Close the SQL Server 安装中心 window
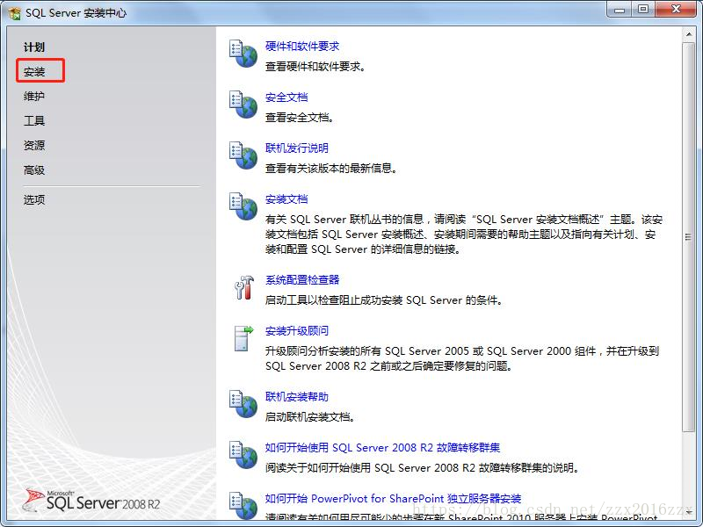Image resolution: width=703 pixels, height=527 pixels. coord(676,10)
